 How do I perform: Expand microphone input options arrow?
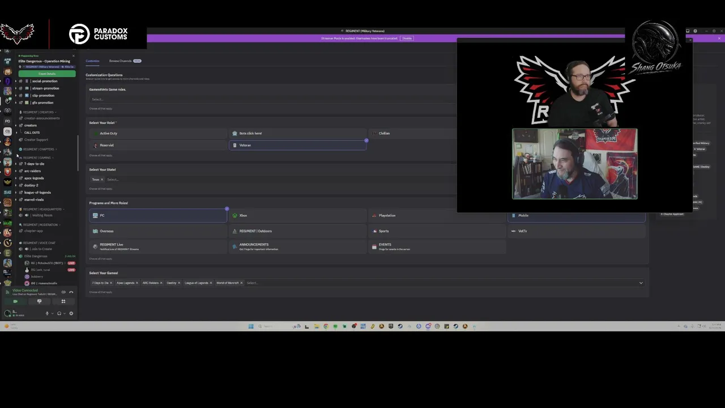pyautogui.click(x=52, y=313)
